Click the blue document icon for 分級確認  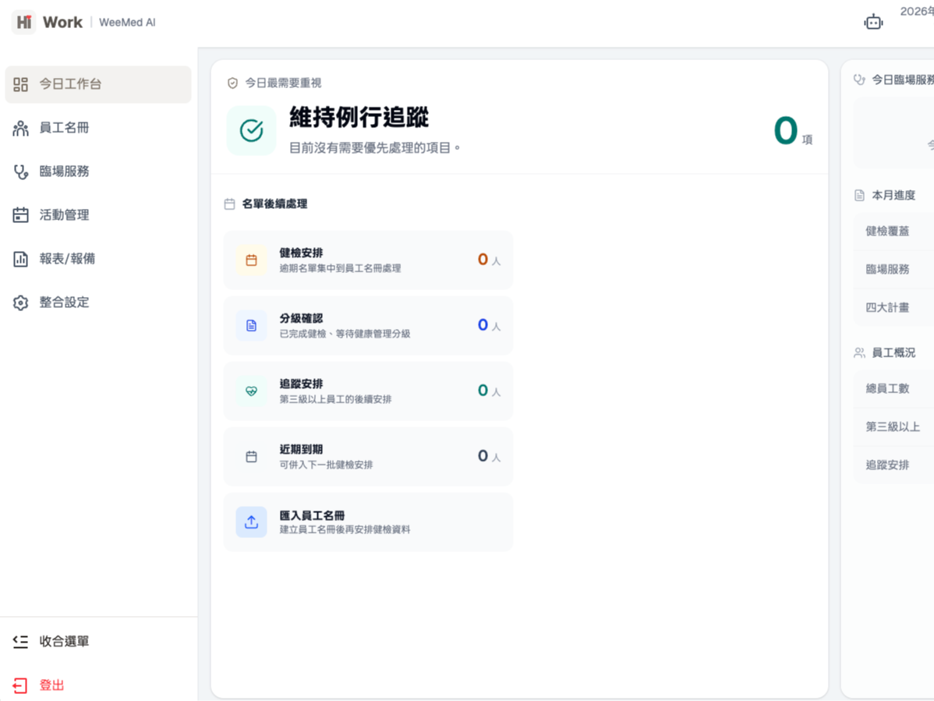(x=251, y=326)
